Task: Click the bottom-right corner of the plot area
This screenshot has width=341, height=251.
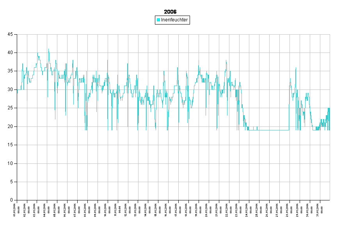Action: [x=330, y=200]
